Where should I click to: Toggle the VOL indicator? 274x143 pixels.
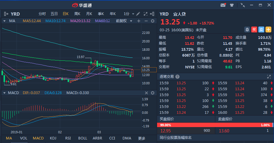coord(24,138)
